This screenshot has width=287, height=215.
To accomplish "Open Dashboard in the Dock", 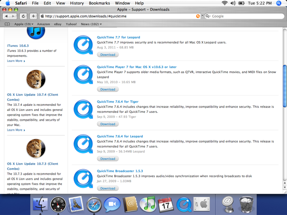I will click(x=58, y=204).
